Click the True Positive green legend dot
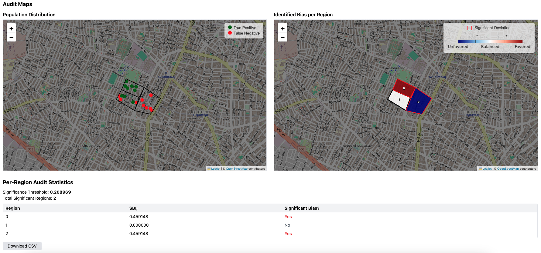 coord(230,27)
